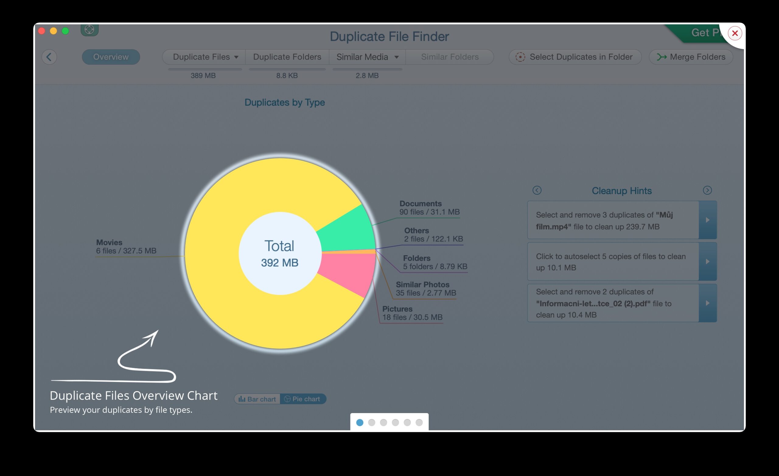Select the Overview tab
Viewport: 779px width, 476px height.
(x=111, y=57)
